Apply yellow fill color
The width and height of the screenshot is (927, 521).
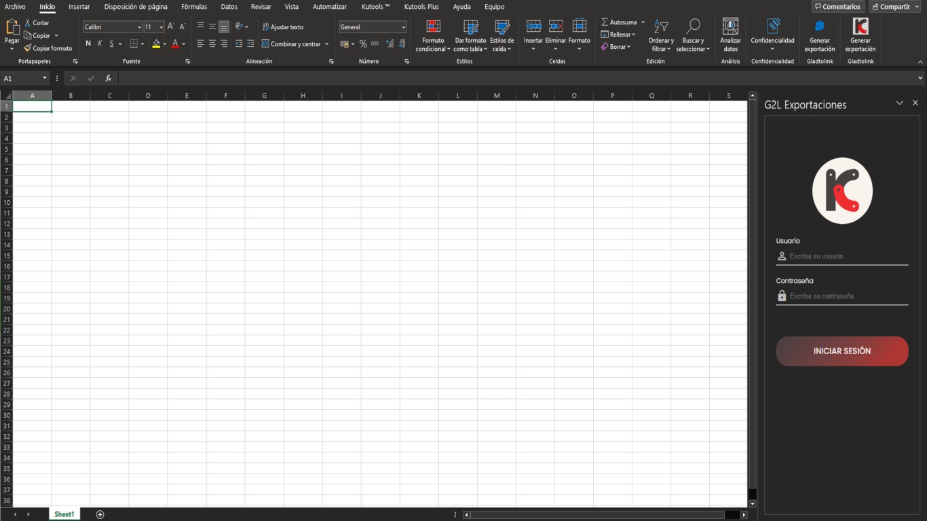coord(156,43)
